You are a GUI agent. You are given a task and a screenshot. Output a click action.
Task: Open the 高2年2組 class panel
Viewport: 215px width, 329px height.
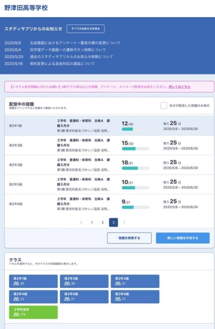[x=84, y=281]
